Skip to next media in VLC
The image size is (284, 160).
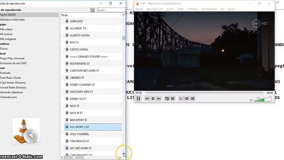(159, 99)
